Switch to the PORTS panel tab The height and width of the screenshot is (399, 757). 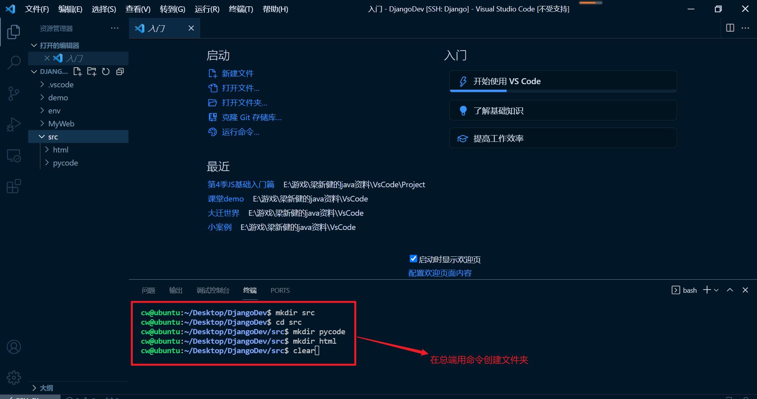[280, 290]
